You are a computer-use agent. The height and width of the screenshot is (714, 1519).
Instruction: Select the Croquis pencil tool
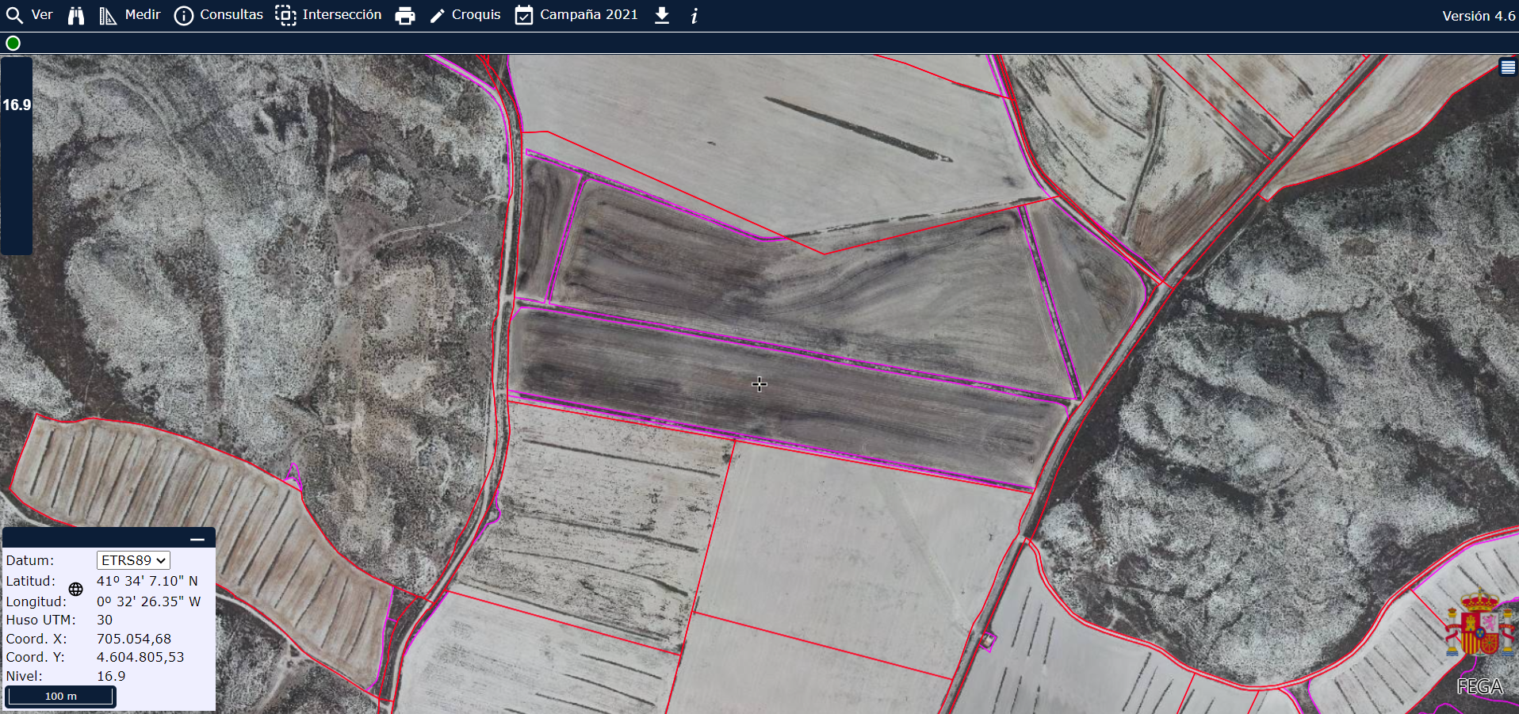437,15
